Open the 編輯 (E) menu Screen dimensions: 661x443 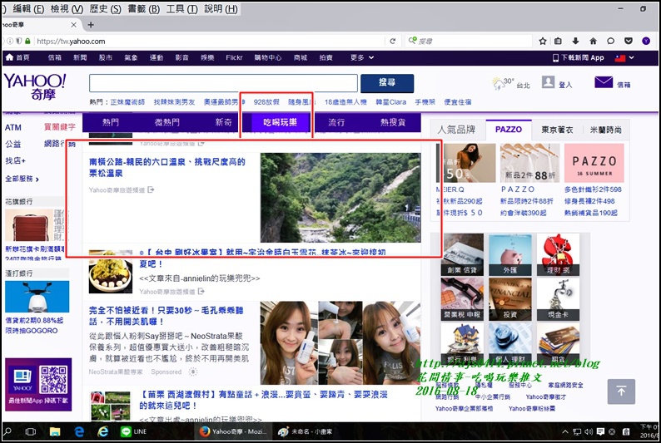point(28,9)
